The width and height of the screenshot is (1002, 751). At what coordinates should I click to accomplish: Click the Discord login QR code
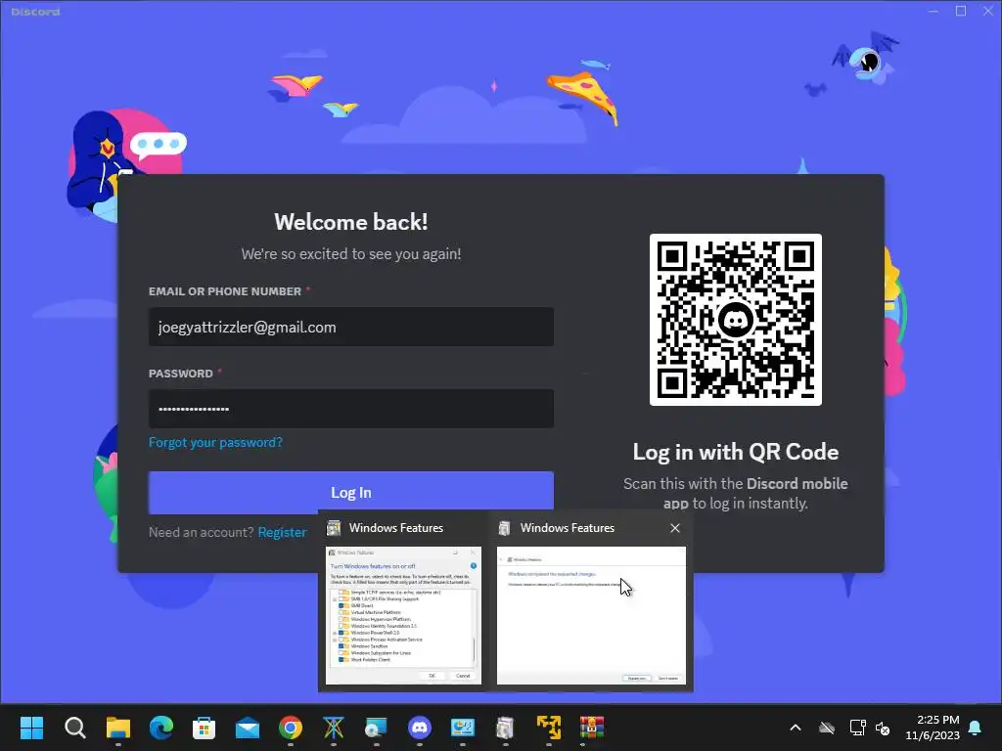tap(736, 320)
